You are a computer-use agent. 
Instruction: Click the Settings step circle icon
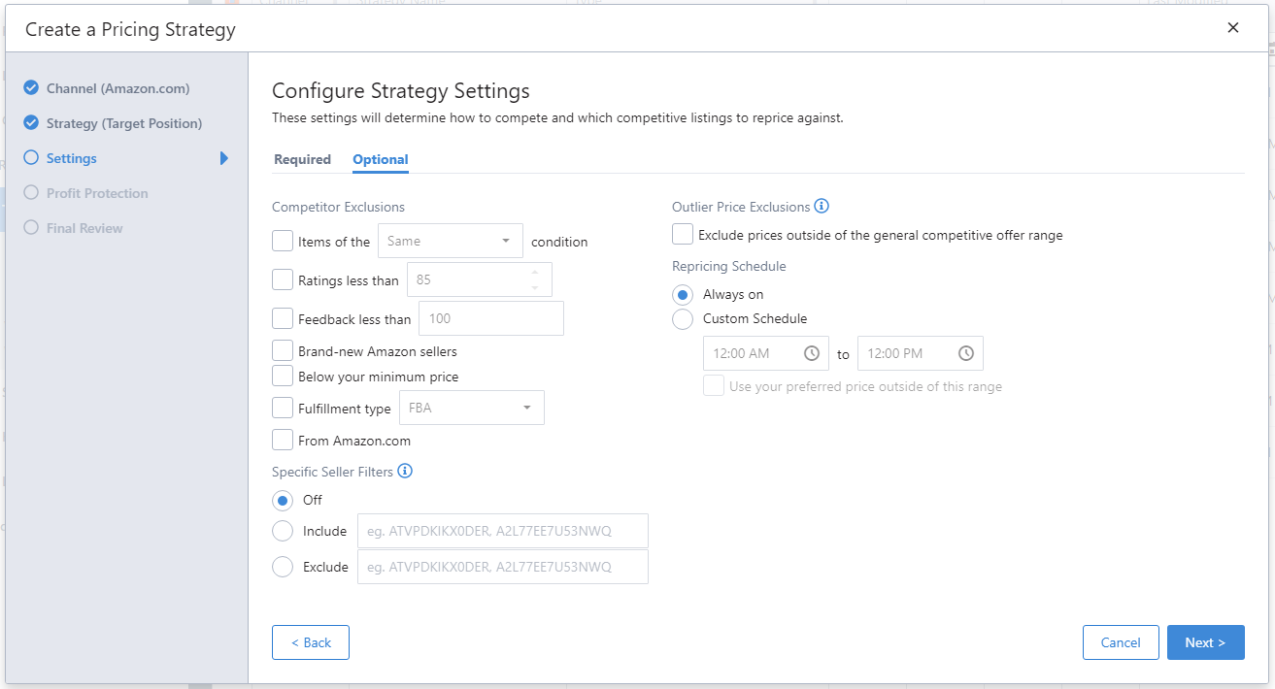[31, 158]
